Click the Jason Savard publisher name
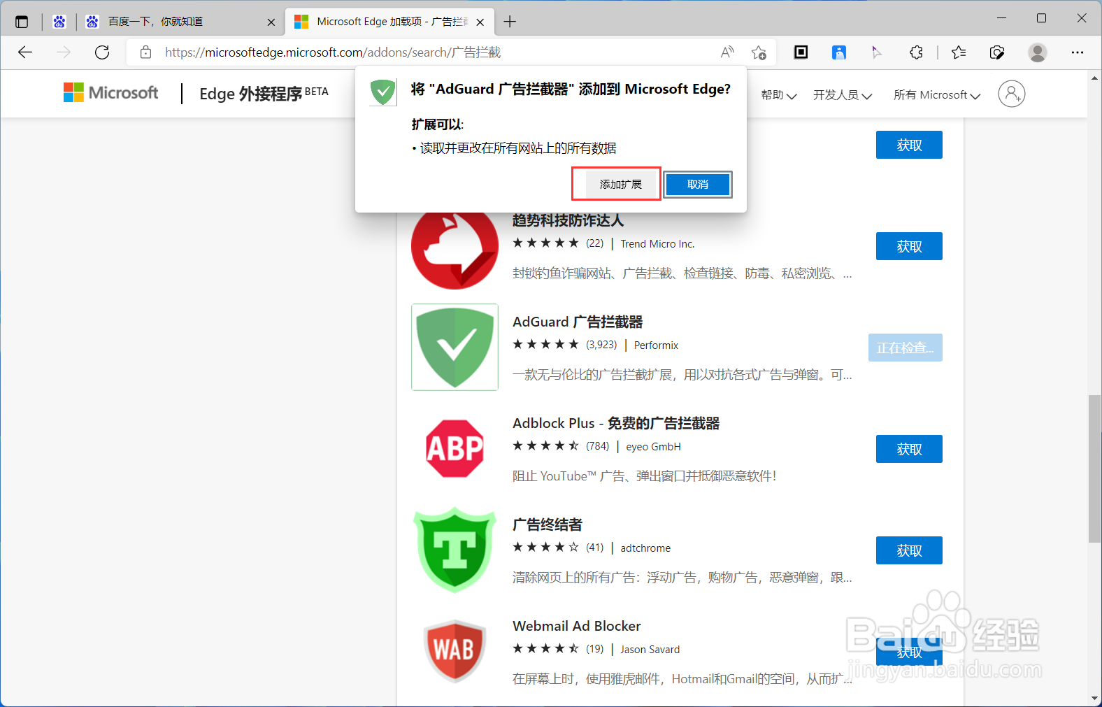 [650, 650]
